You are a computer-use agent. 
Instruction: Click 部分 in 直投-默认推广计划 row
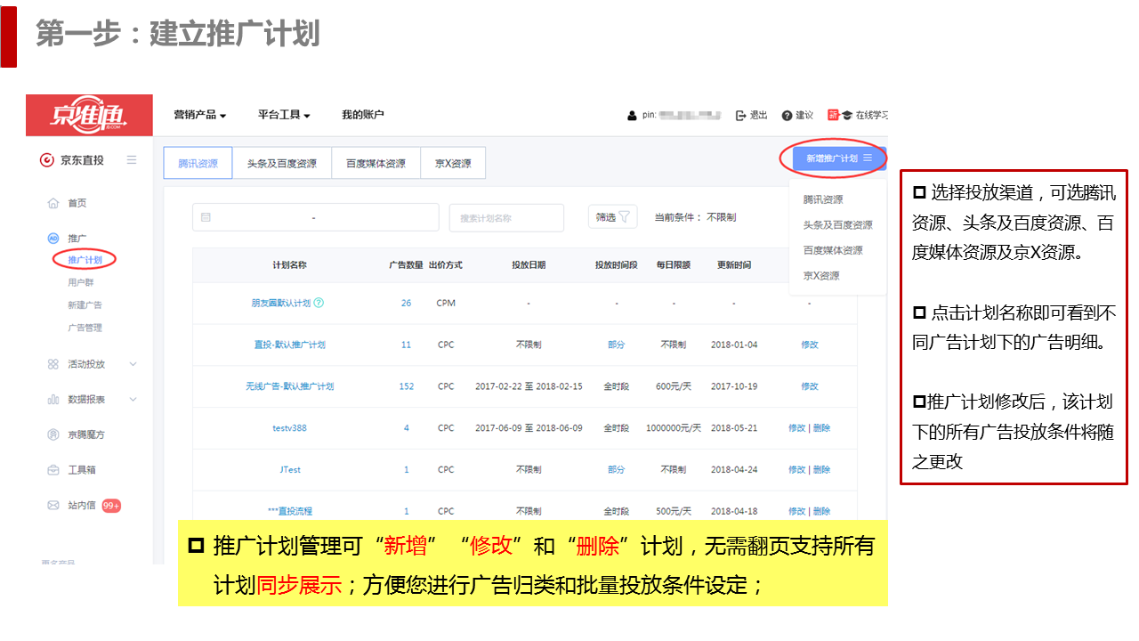(x=617, y=345)
